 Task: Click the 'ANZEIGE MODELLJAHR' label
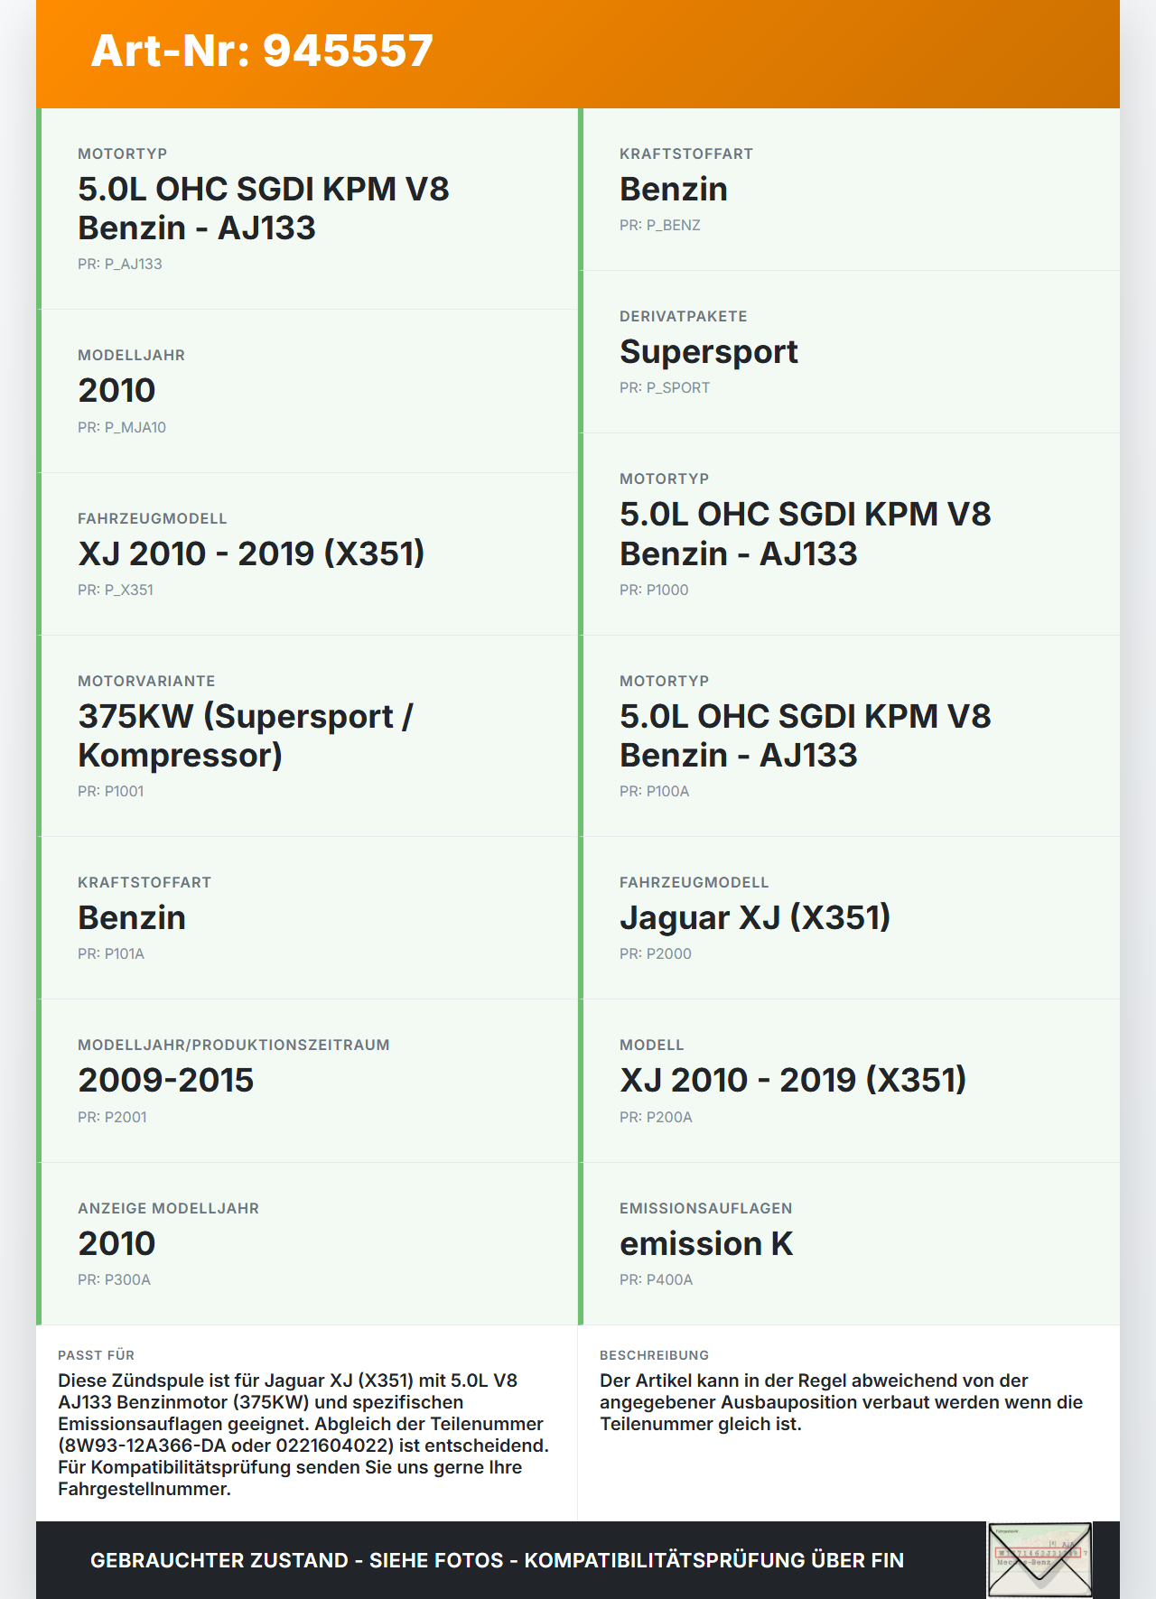point(168,1209)
